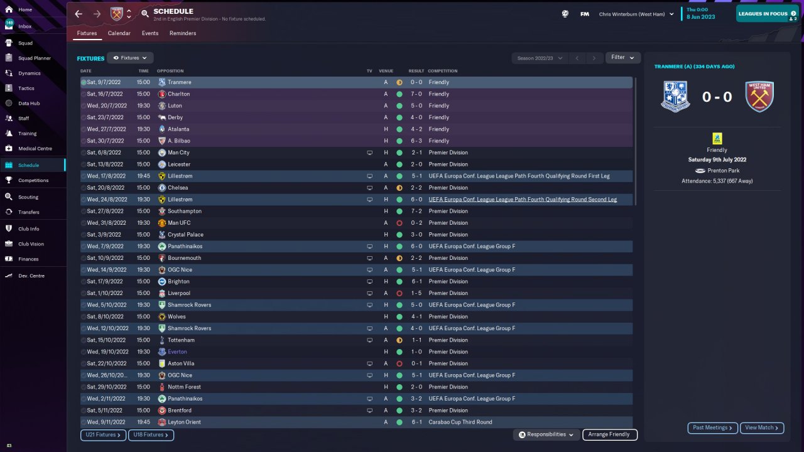This screenshot has width=804, height=452.
Task: Click the football icon in the top bar
Action: [x=565, y=14]
